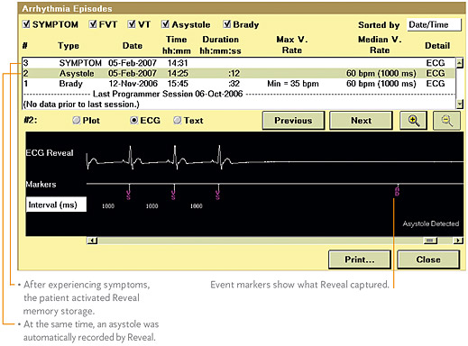Click the episode list scroll up arrow
468x346 pixels.
click(459, 63)
